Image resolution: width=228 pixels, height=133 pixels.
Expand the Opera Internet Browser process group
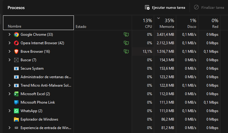click(x=9, y=43)
